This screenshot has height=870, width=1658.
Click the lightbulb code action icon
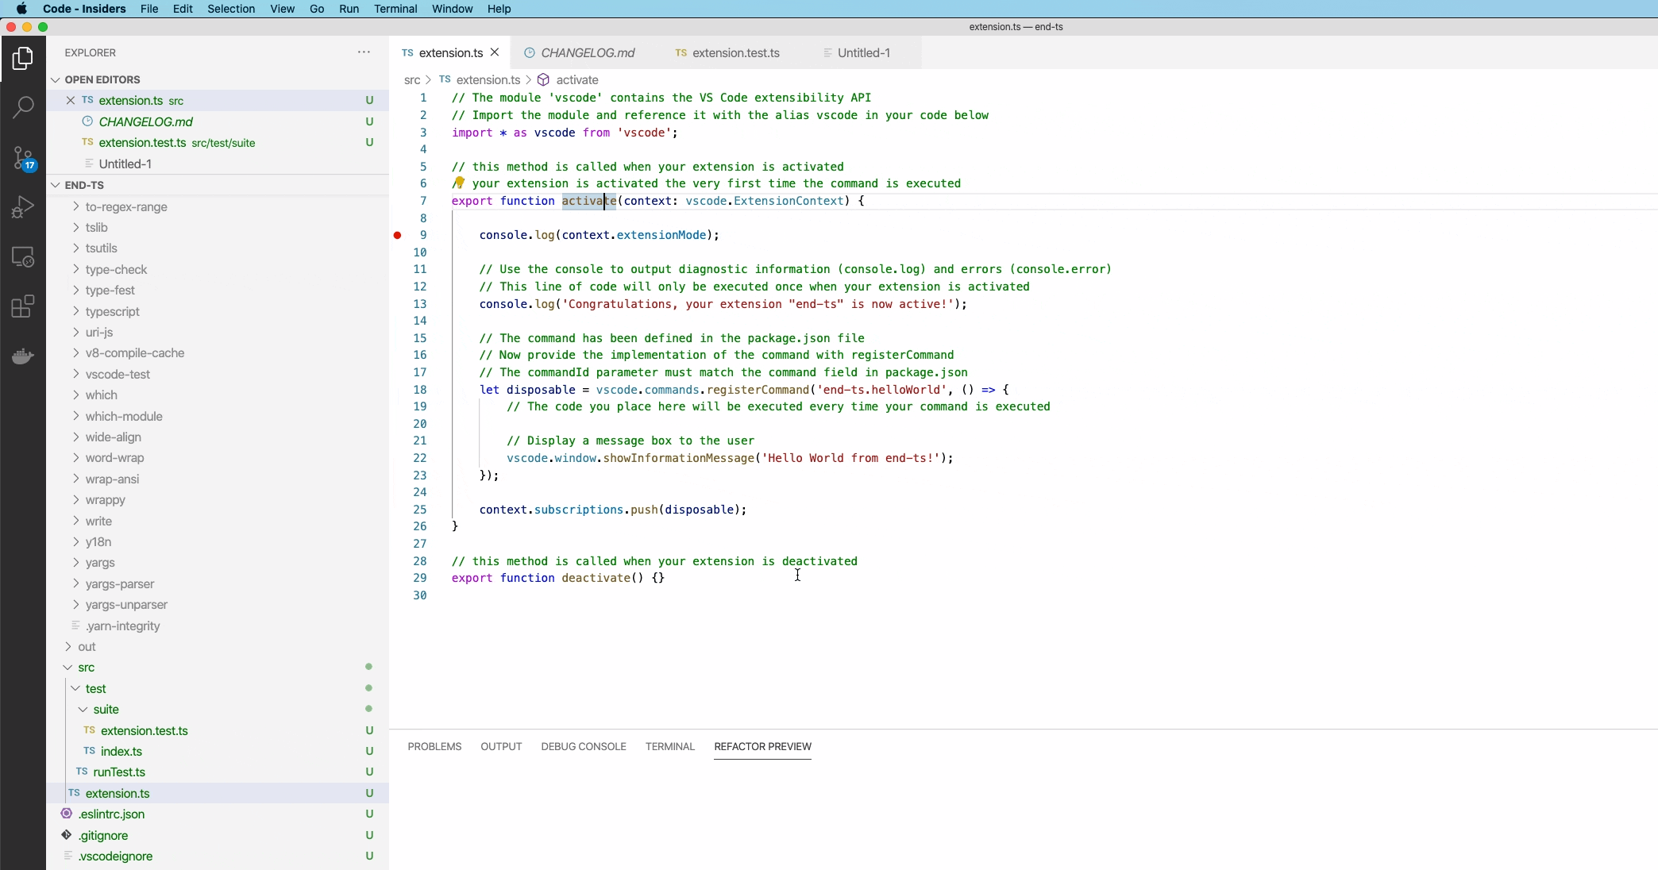(459, 183)
